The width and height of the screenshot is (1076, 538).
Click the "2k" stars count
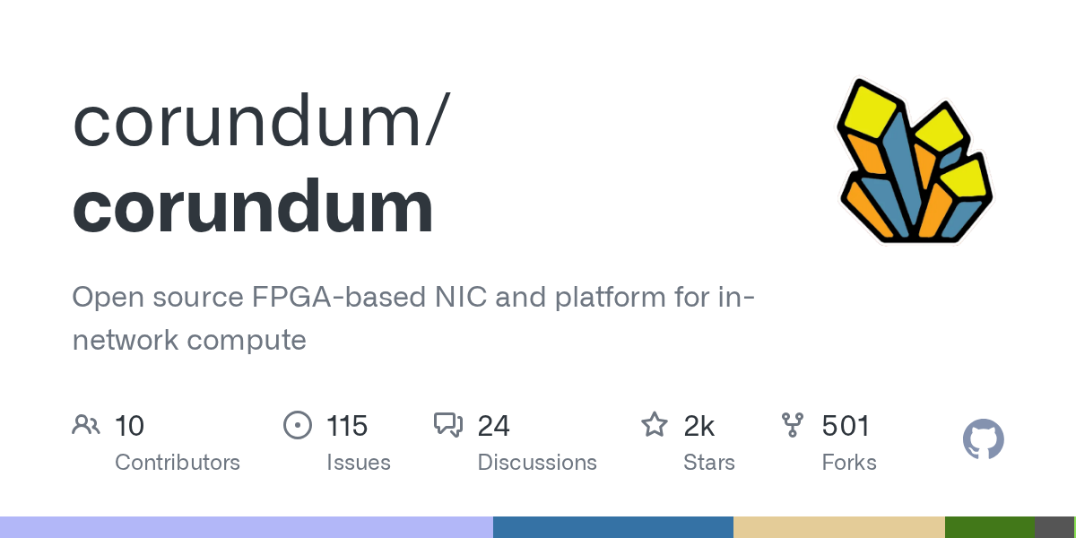coord(699,426)
